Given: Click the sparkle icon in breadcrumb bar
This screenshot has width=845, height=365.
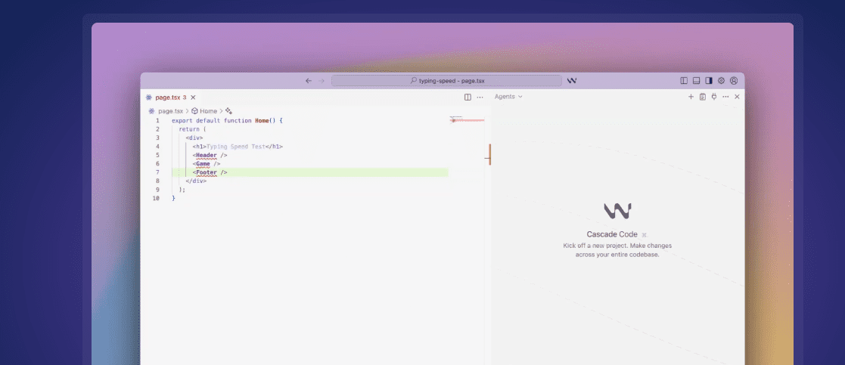Looking at the screenshot, I should (228, 111).
